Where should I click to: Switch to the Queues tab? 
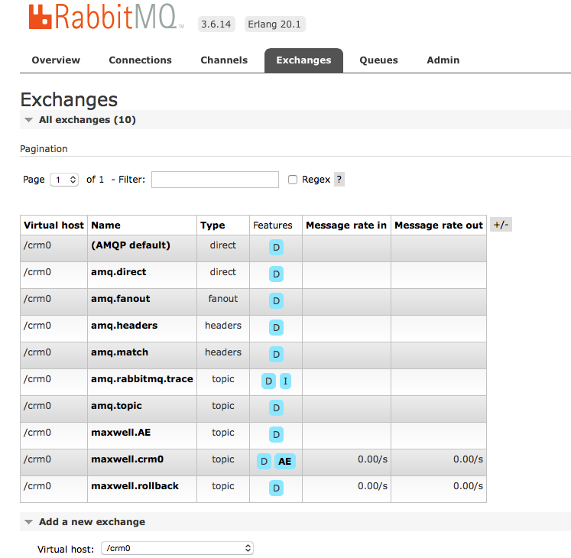point(378,60)
